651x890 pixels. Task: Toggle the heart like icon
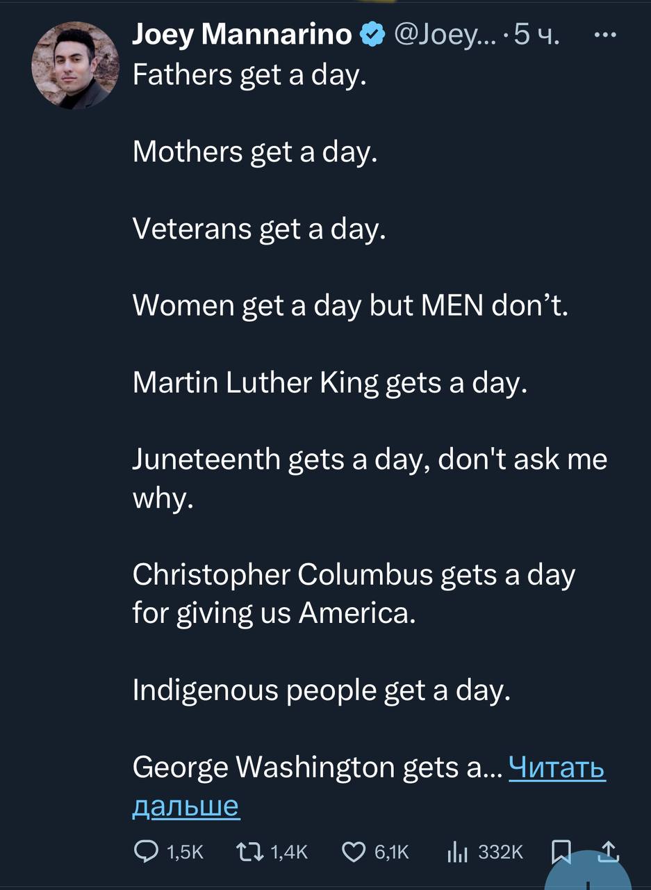pyautogui.click(x=355, y=852)
